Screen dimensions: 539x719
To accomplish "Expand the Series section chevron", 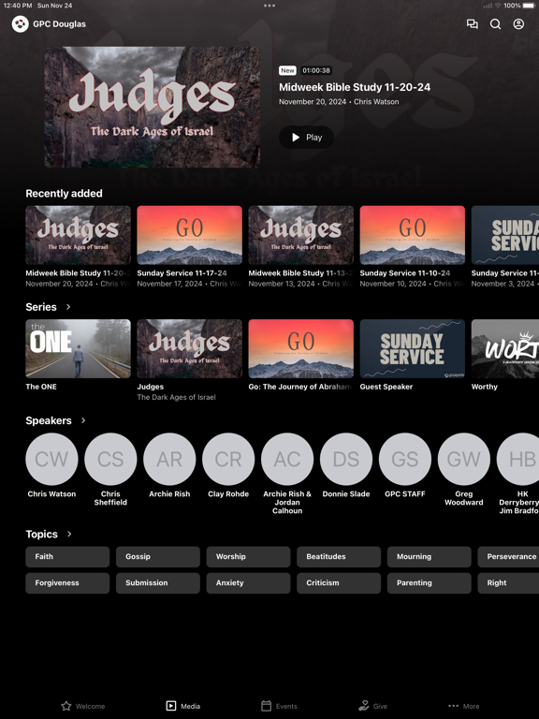I will 68,307.
